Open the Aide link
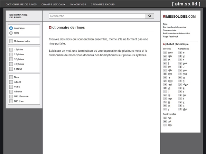Viewport: 206px width, 154px height. (165, 24)
